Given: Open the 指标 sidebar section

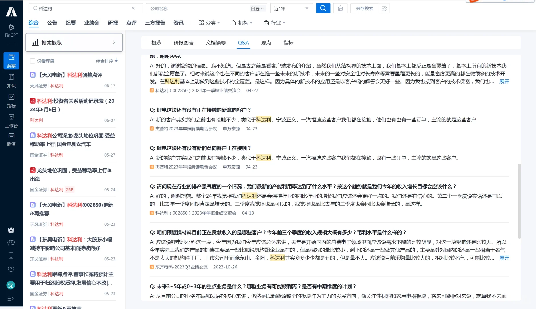Looking at the screenshot, I should click(x=11, y=101).
